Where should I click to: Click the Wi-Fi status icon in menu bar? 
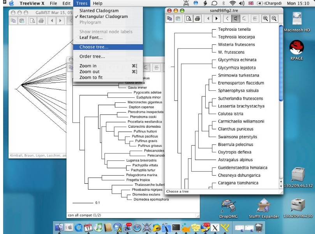click(232, 3)
